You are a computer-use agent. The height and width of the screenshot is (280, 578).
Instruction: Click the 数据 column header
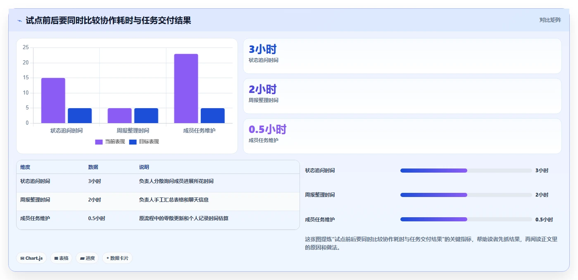point(93,167)
